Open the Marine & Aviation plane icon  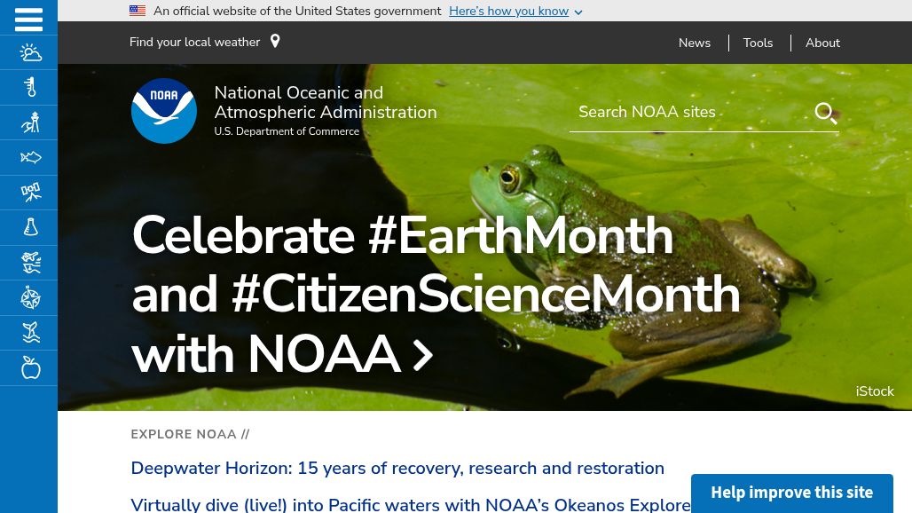tap(30, 263)
